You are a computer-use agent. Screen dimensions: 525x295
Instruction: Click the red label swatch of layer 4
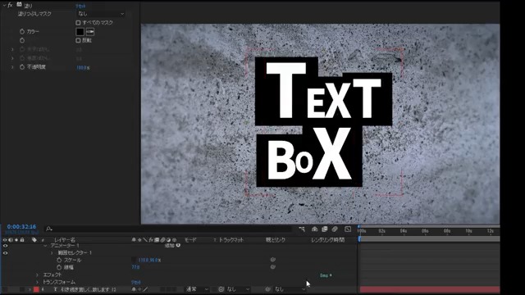pos(36,289)
